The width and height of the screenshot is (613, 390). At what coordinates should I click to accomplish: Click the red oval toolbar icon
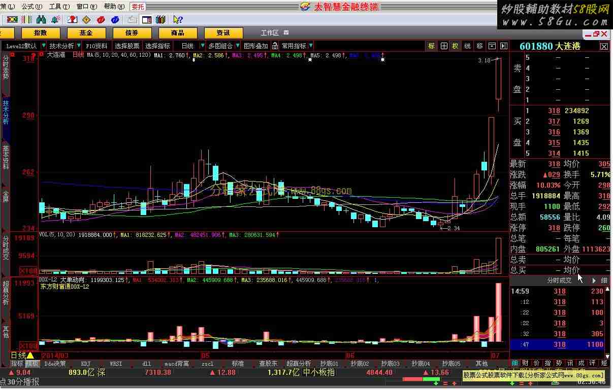(x=101, y=20)
